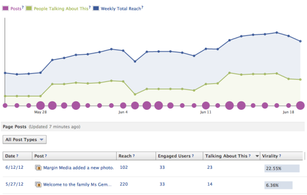Sort table by Virality column
Viewport: 307px width, 195px height.
(270, 156)
